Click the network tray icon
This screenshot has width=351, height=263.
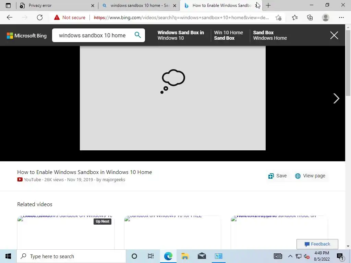[x=299, y=256]
